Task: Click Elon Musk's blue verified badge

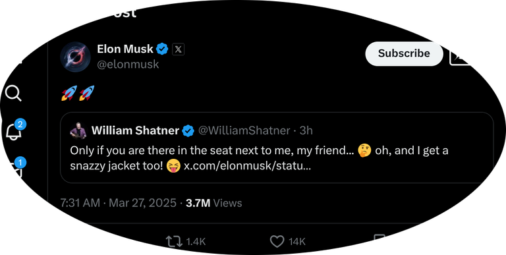Action: pos(162,49)
